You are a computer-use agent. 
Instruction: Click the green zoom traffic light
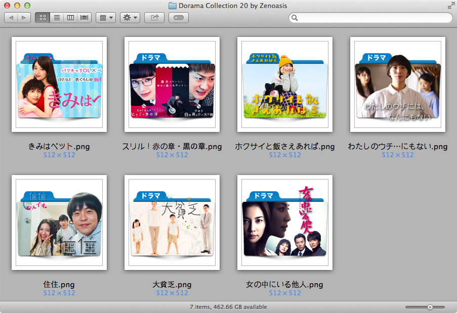[27, 6]
